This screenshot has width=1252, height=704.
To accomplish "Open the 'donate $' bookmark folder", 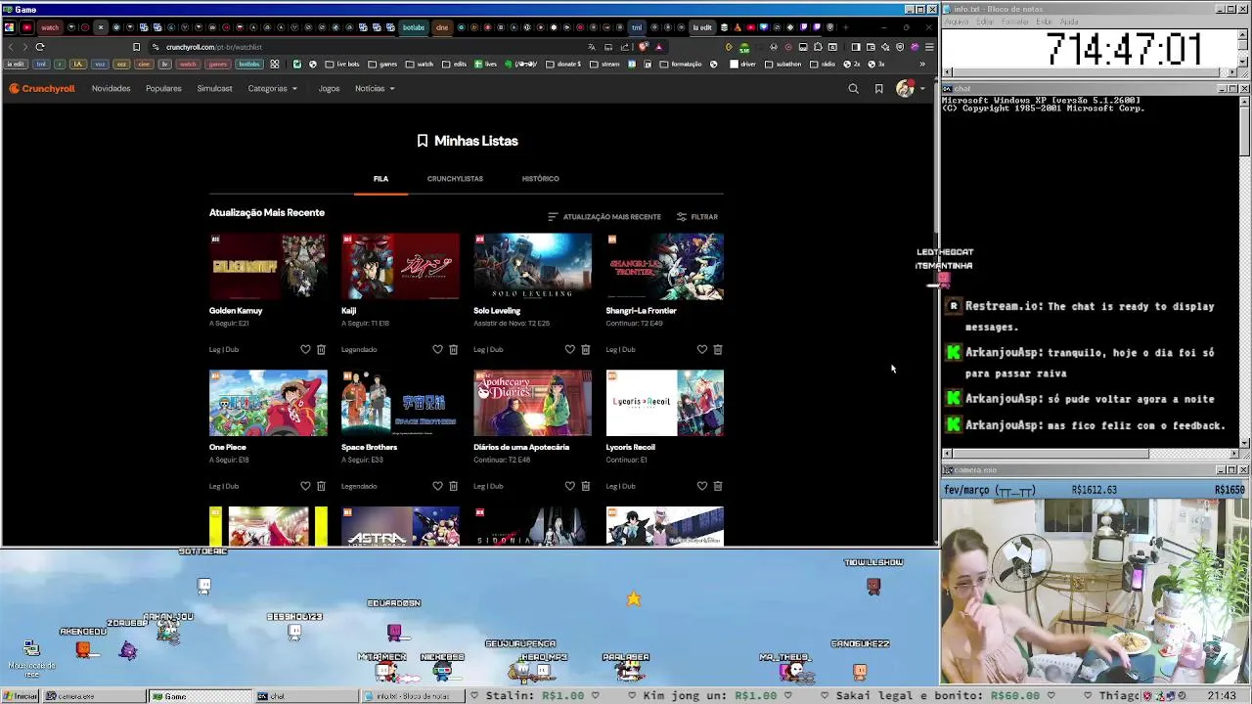I will (x=564, y=65).
